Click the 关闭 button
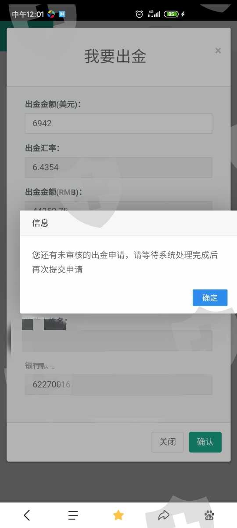Image resolution: width=237 pixels, height=528 pixels. click(167, 442)
